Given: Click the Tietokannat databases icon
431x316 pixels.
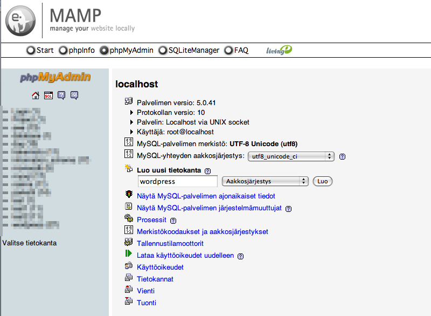Looking at the screenshot, I should point(129,277).
